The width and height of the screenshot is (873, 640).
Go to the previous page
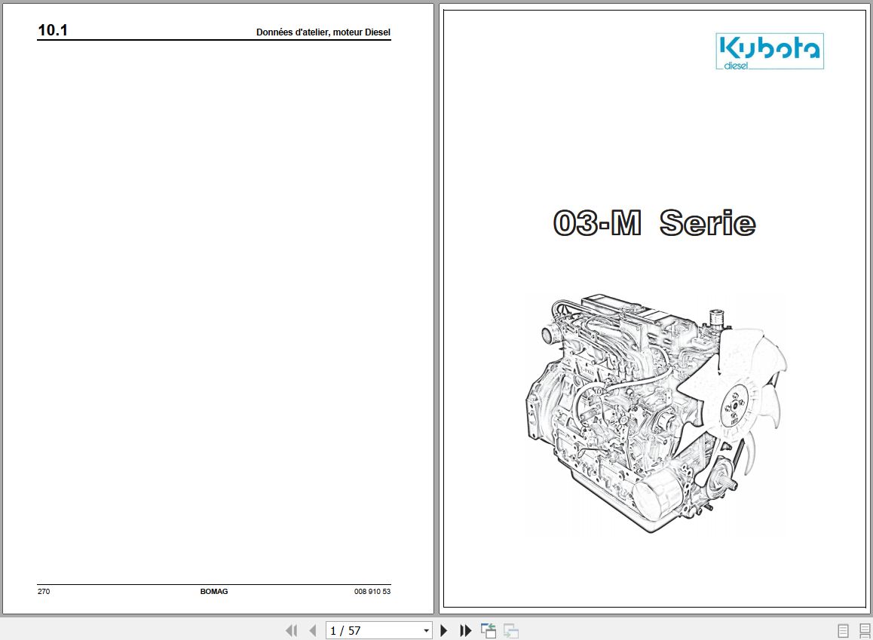click(312, 630)
